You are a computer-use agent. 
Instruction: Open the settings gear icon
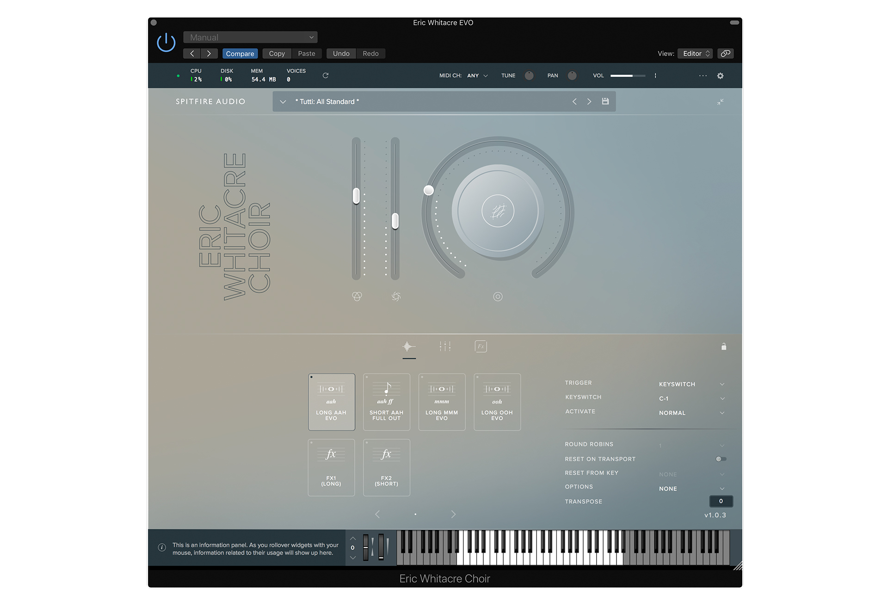click(x=720, y=76)
